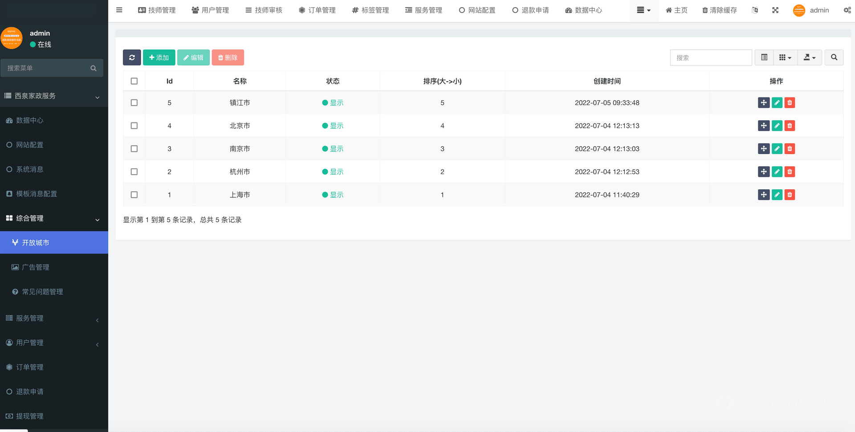Open the columns visibility dropdown

[785, 57]
